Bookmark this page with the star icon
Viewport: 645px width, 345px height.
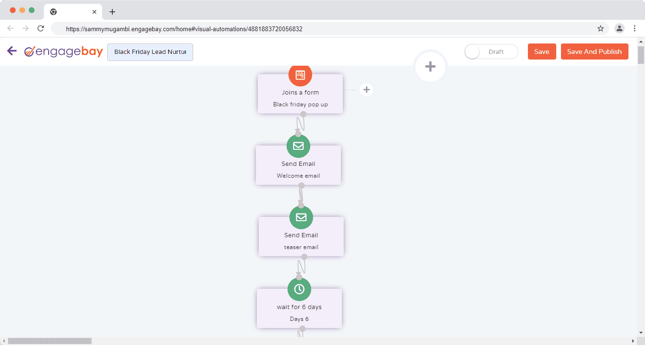(601, 28)
